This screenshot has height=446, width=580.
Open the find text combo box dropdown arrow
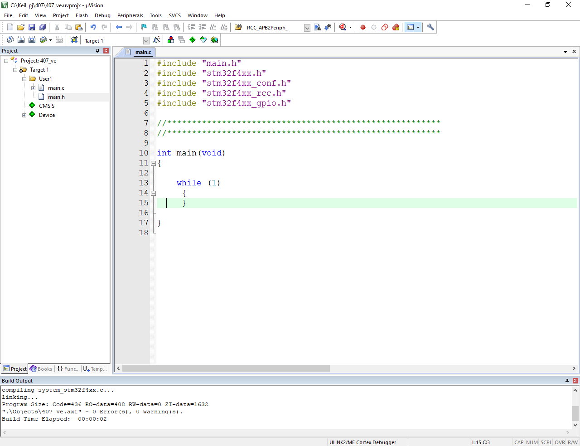pyautogui.click(x=307, y=28)
